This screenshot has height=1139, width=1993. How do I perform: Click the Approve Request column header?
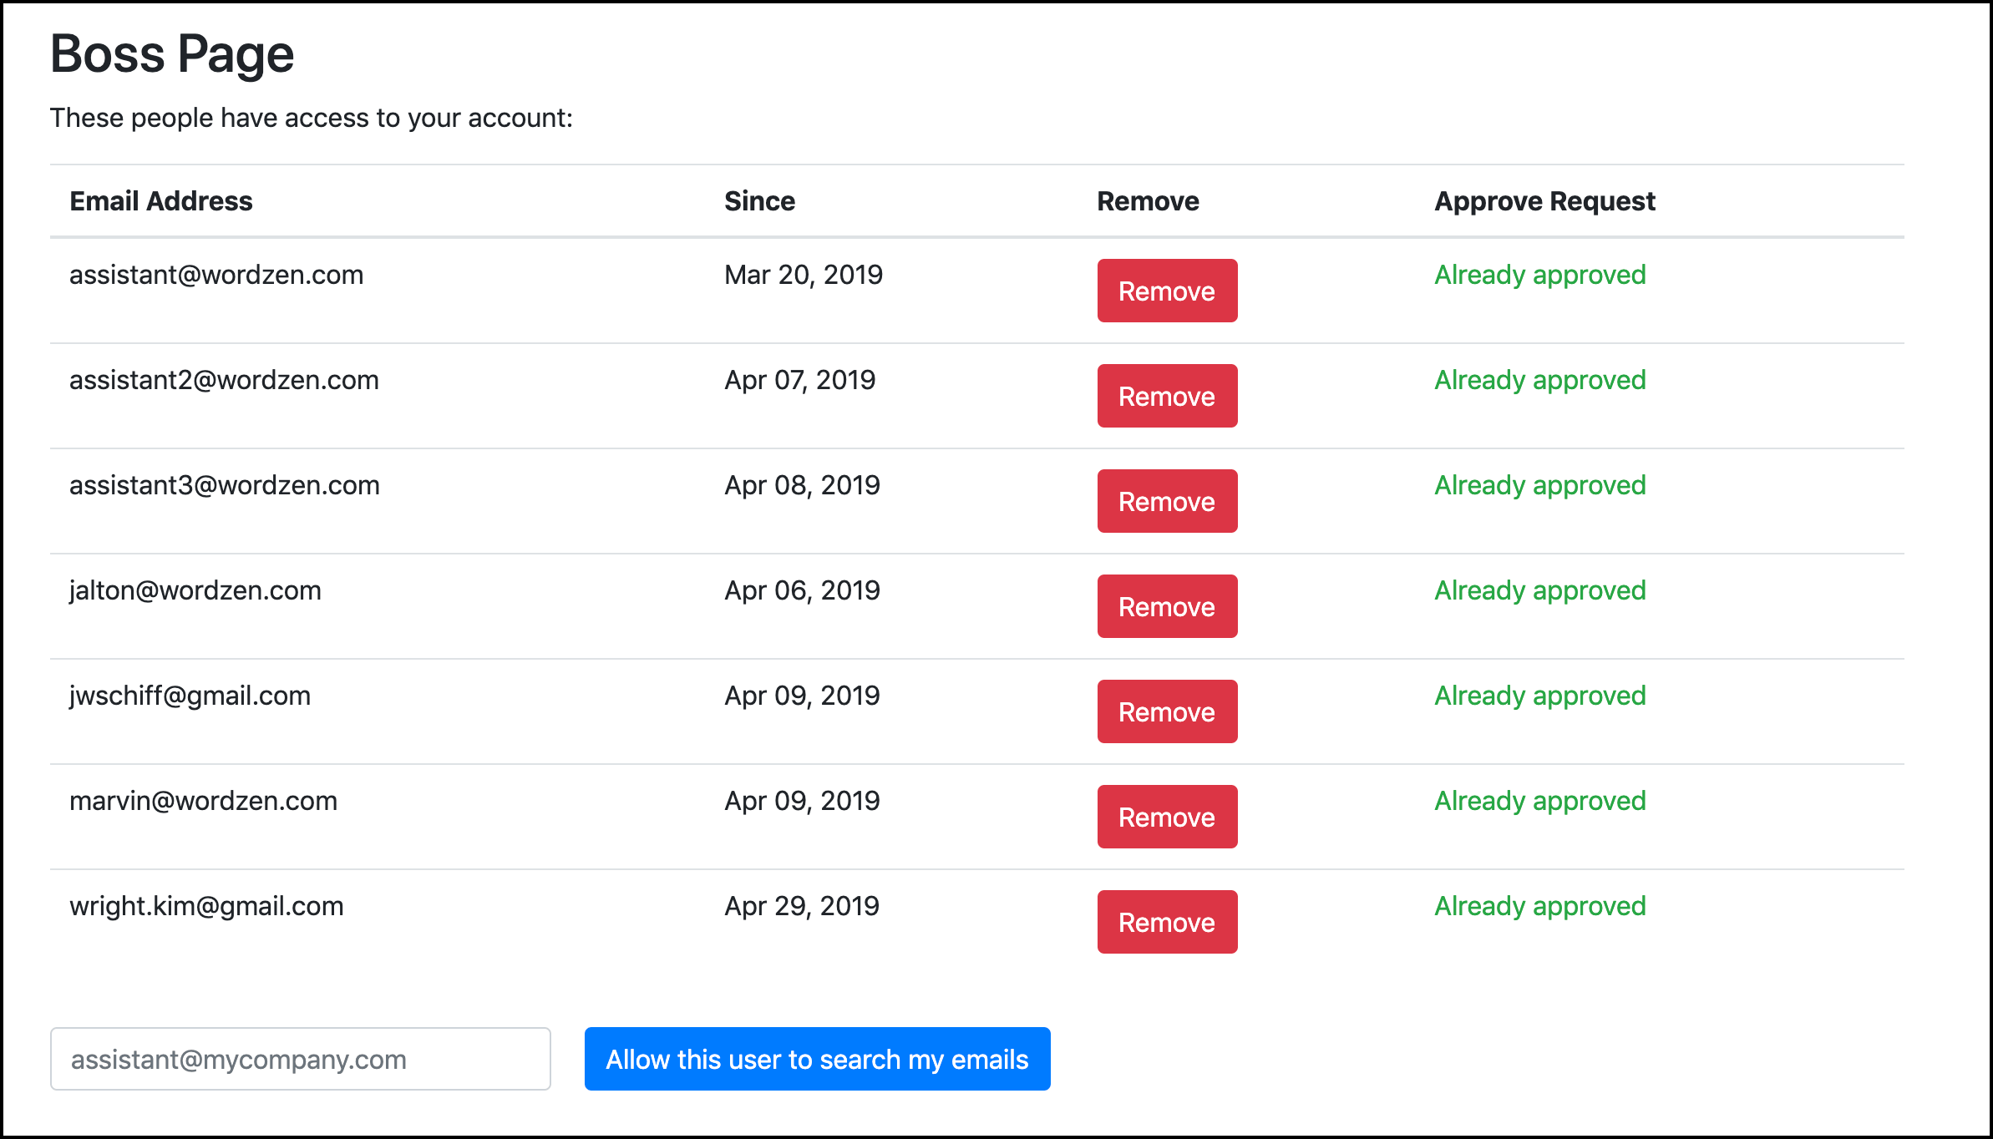coord(1544,201)
